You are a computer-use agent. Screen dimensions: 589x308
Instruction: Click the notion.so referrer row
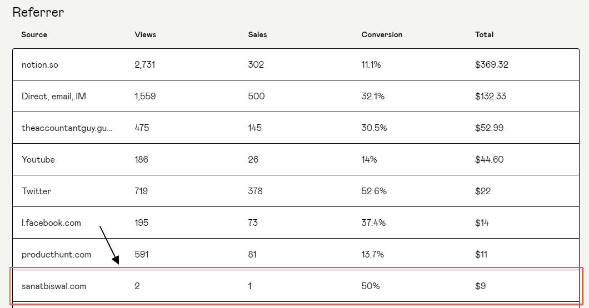(40, 64)
